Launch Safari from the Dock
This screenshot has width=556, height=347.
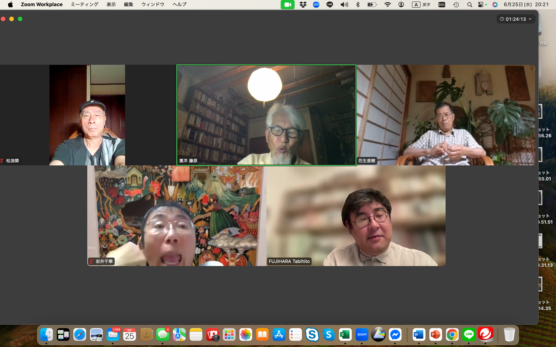coord(79,334)
